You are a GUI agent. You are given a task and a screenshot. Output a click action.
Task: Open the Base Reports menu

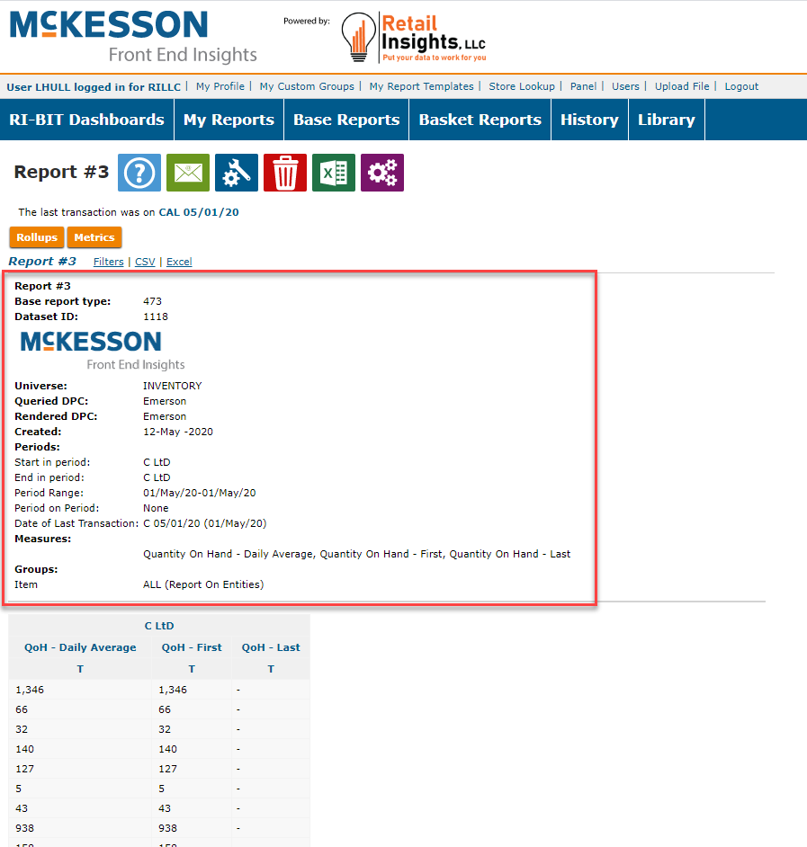click(346, 120)
